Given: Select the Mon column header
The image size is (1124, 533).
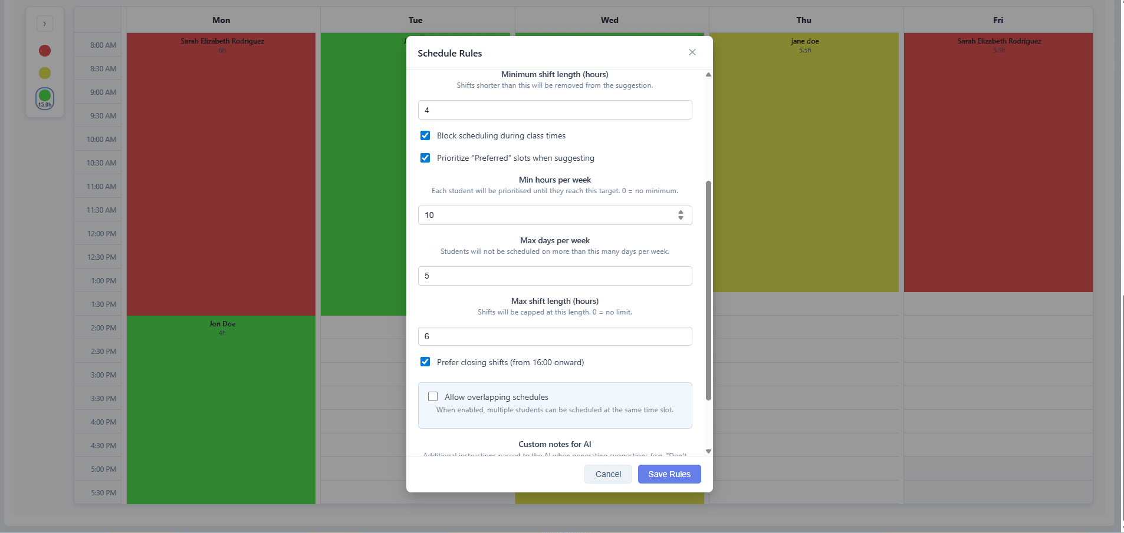Looking at the screenshot, I should tap(221, 20).
